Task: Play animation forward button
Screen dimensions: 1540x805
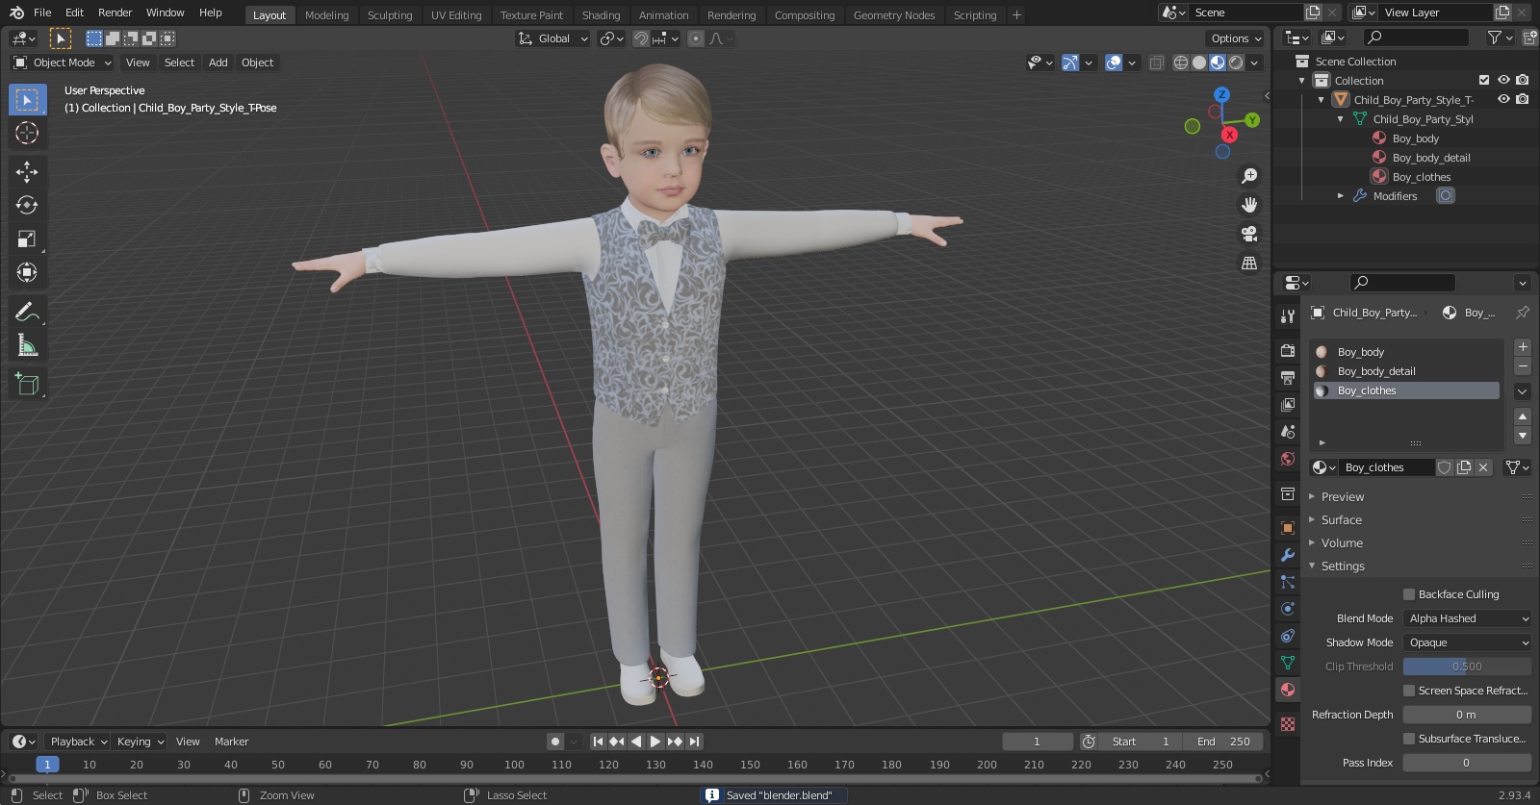Action: [x=654, y=742]
